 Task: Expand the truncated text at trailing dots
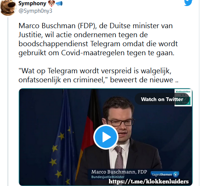[x=177, y=80]
